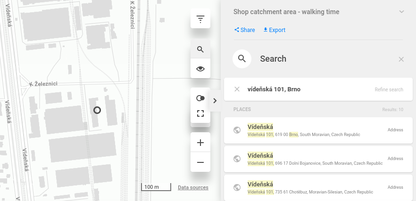Collapse the side panel with chevron
416x201 pixels.
[x=215, y=101]
